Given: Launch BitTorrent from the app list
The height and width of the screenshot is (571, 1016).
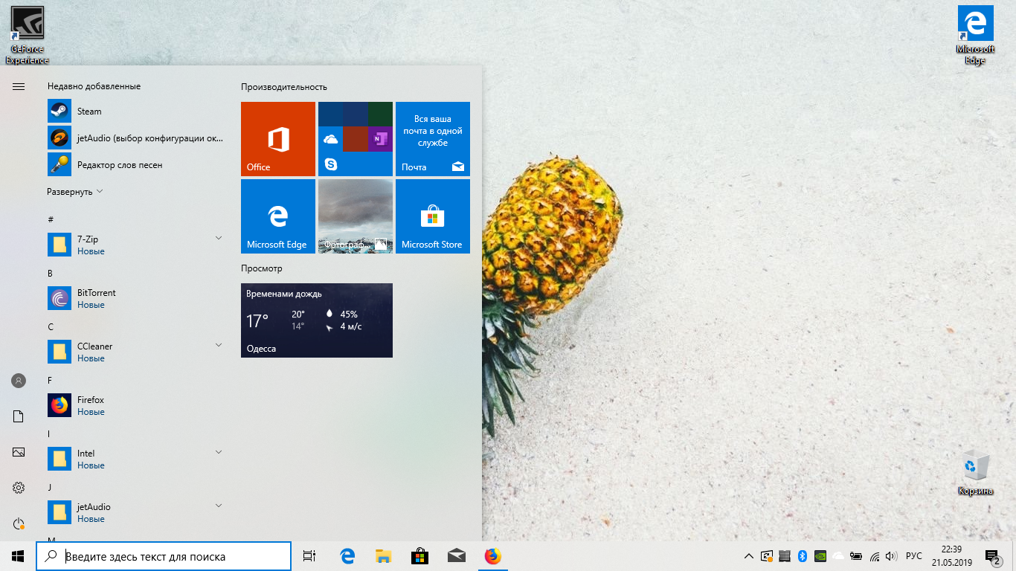Looking at the screenshot, I should (134, 299).
